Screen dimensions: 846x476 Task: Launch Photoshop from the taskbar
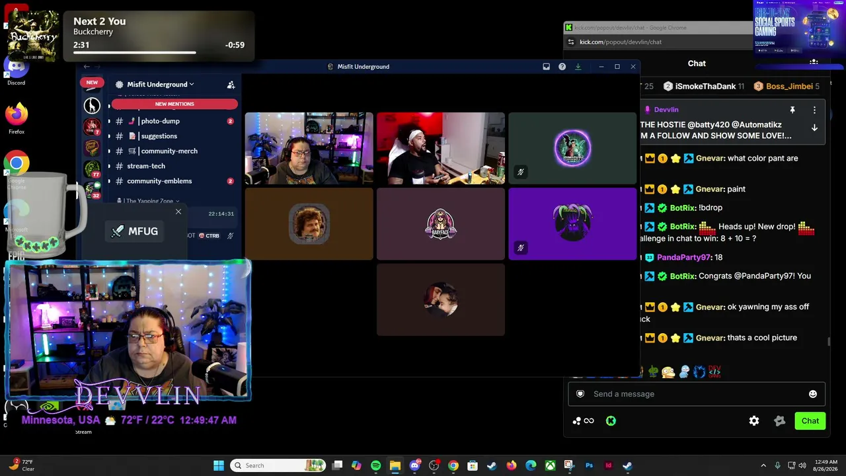tap(589, 465)
